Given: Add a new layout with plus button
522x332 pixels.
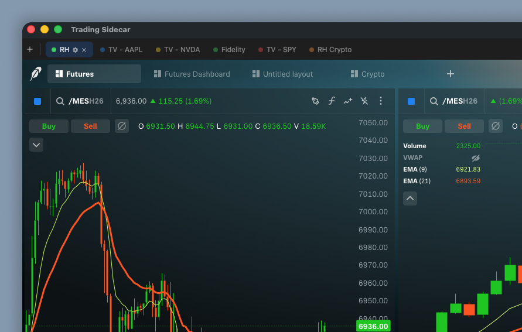Looking at the screenshot, I should pyautogui.click(x=450, y=74).
